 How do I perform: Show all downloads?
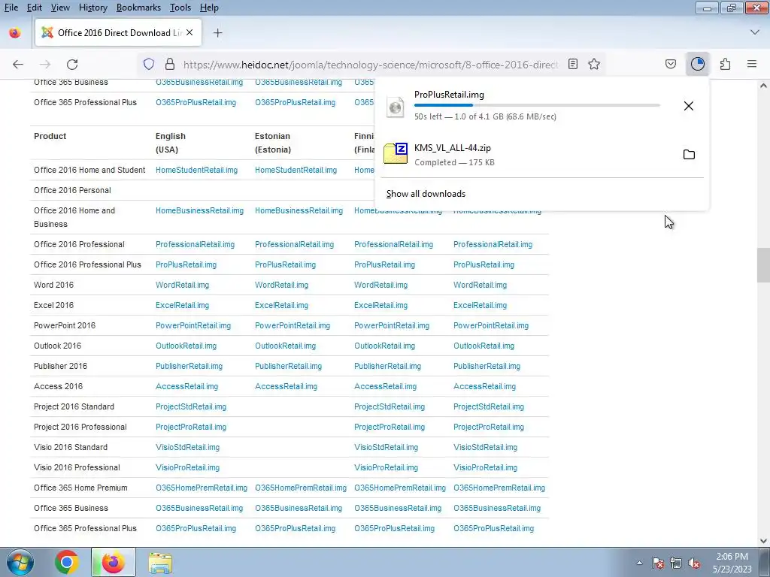click(426, 194)
